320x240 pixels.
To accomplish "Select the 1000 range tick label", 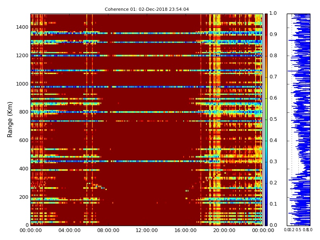I will (22, 84).
